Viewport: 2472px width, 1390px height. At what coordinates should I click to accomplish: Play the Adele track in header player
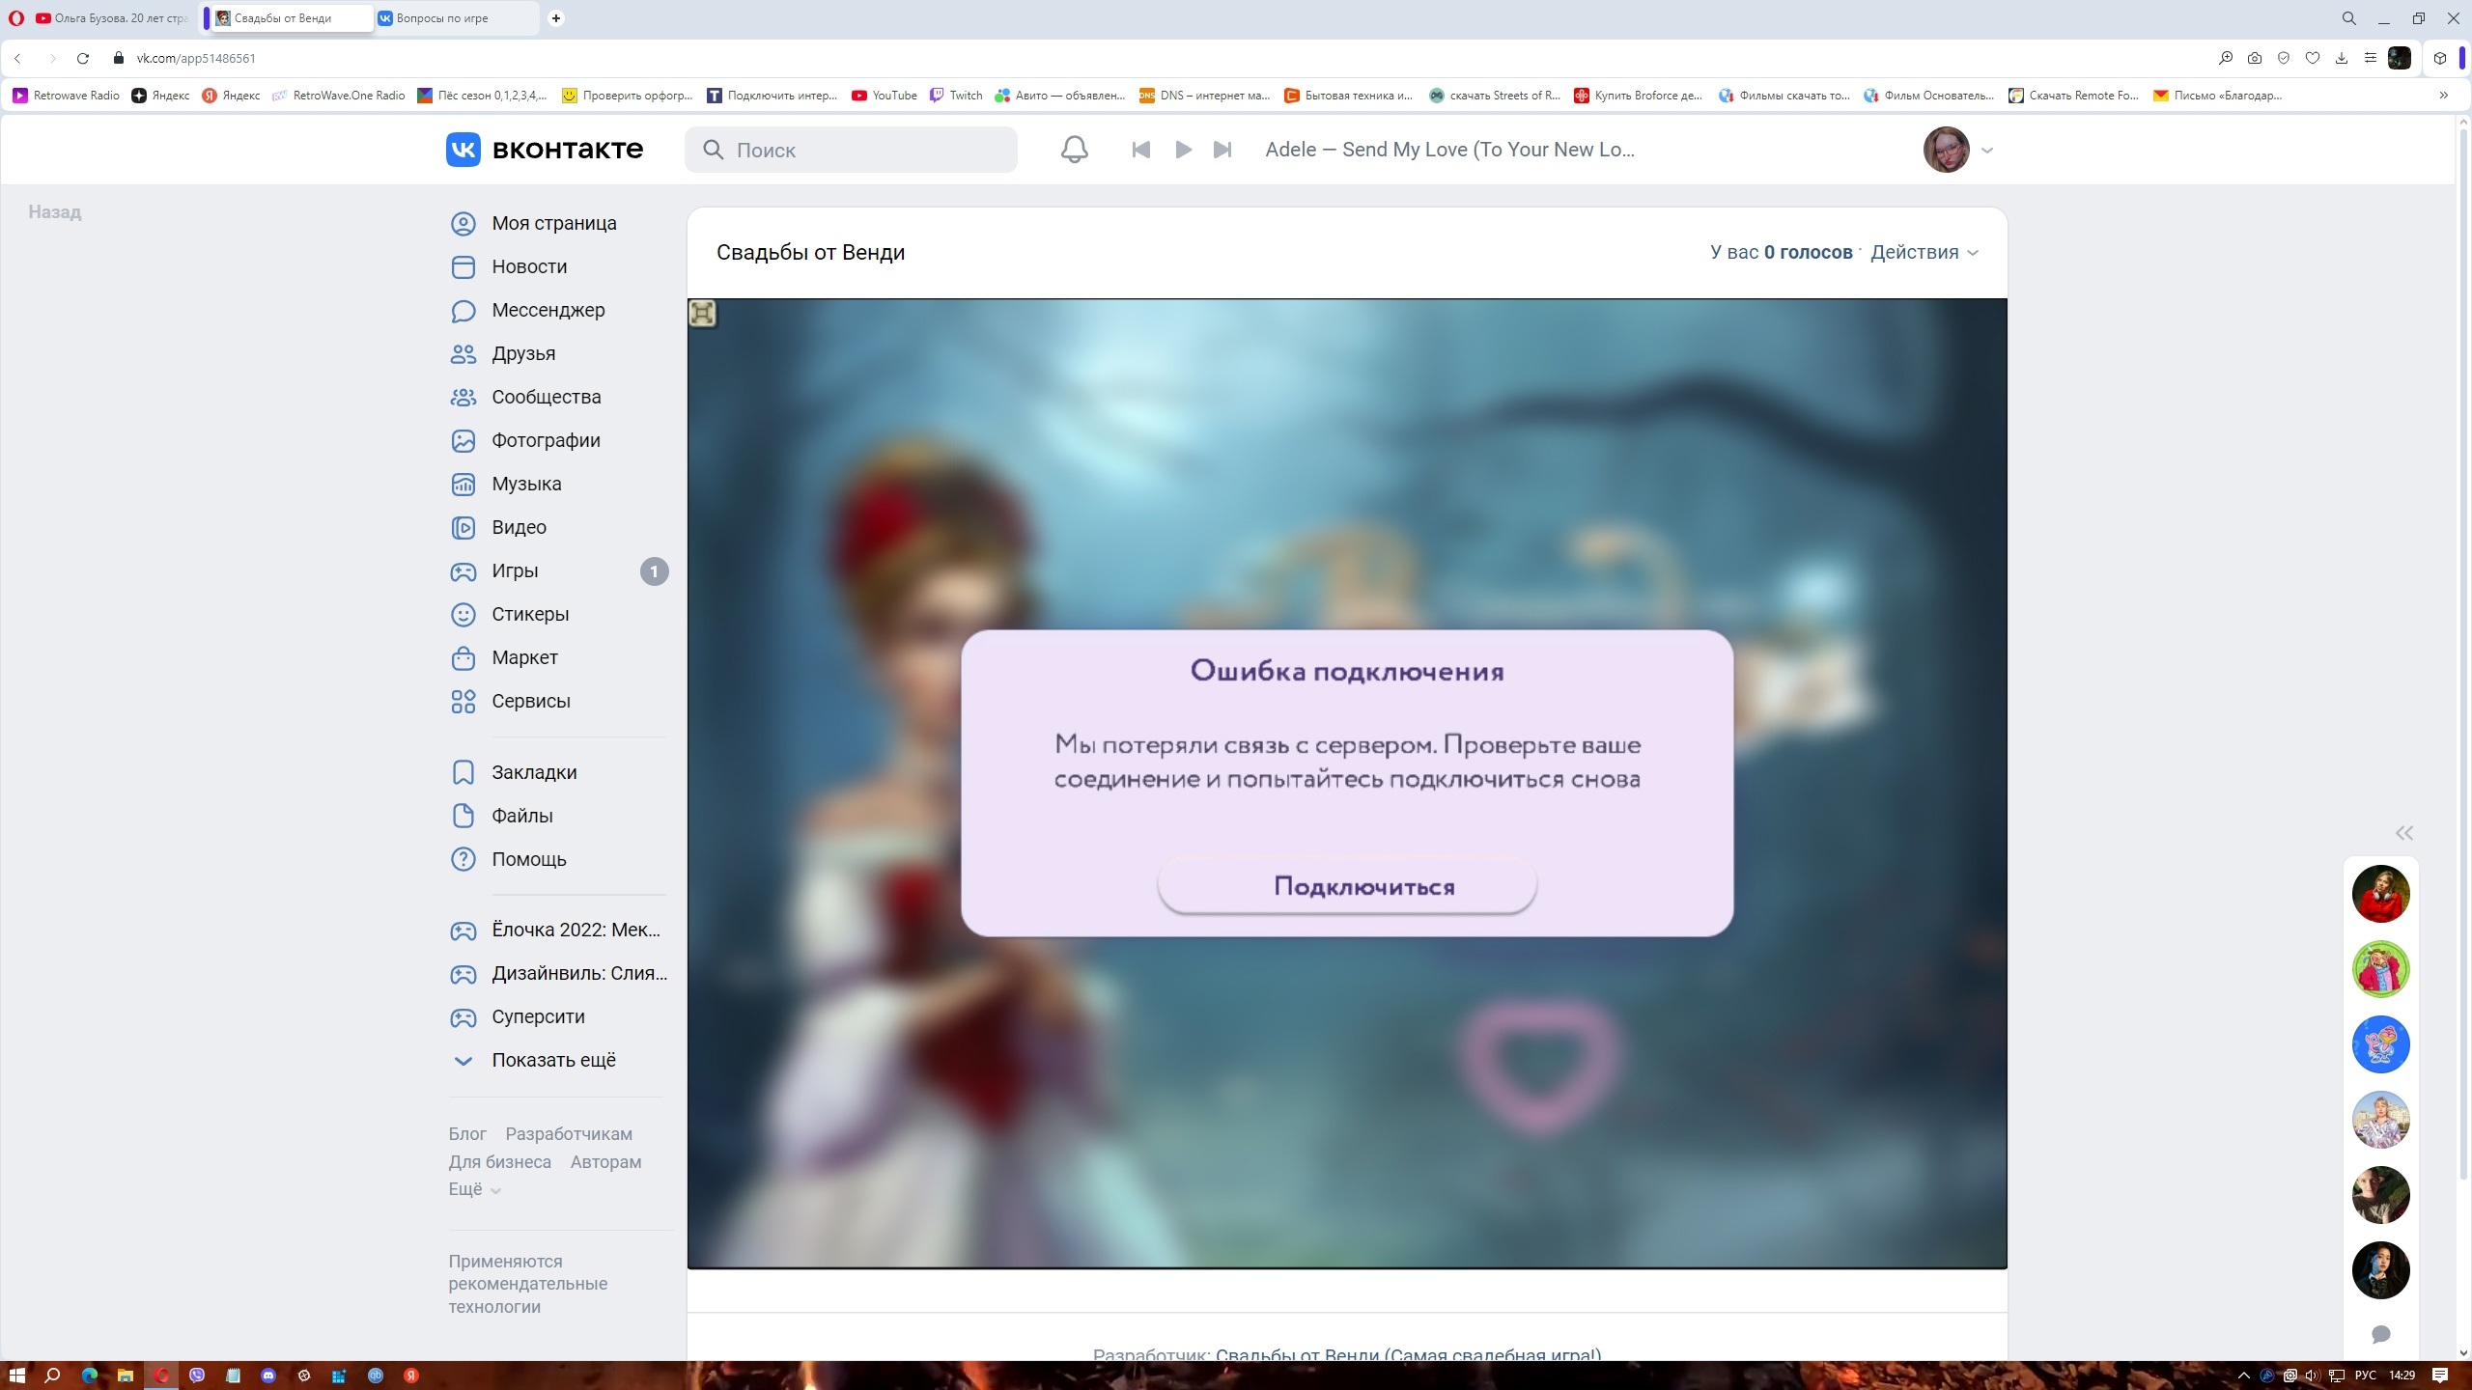(x=1183, y=150)
